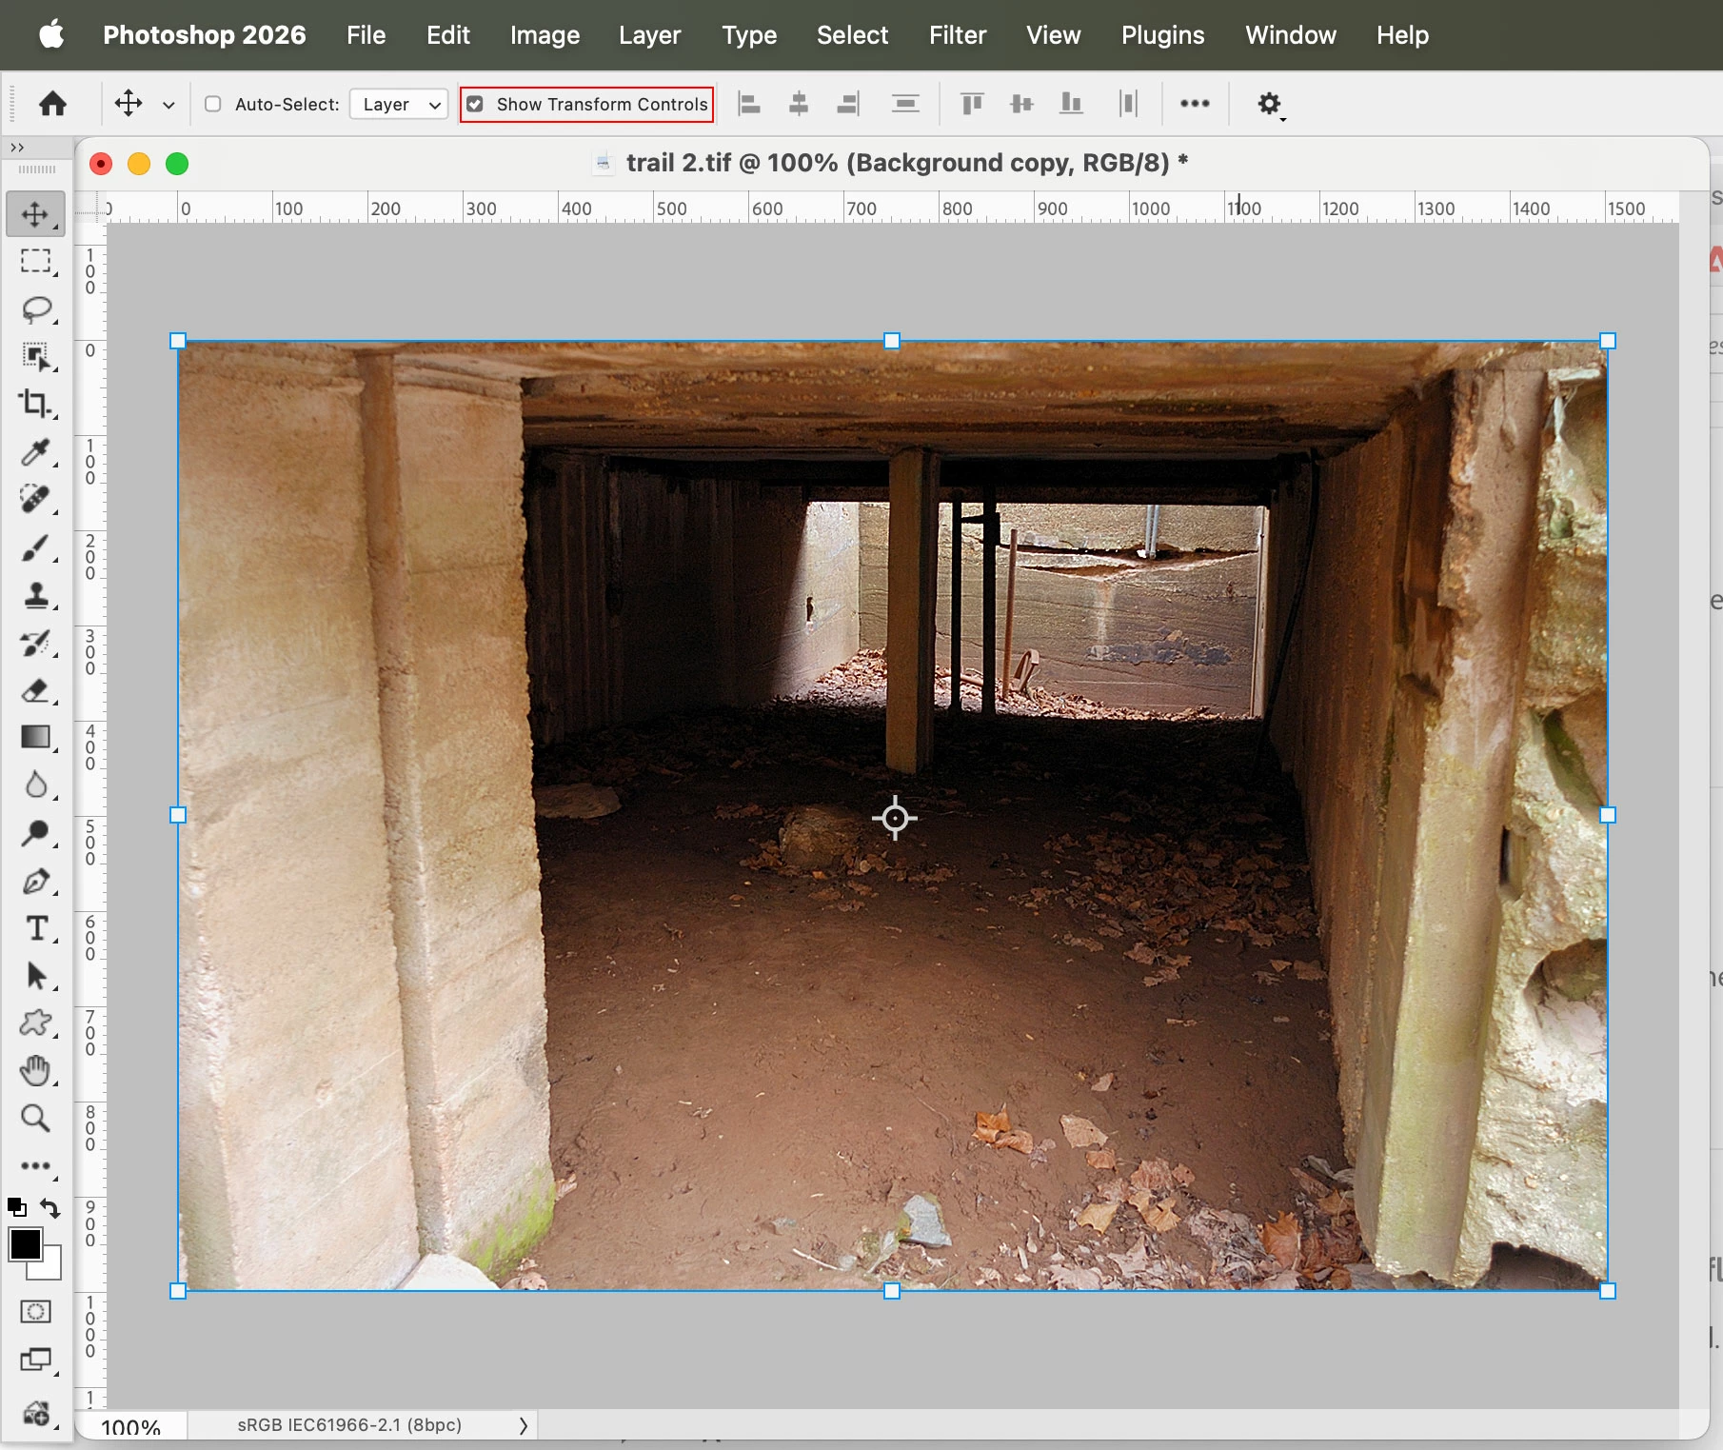Select the Gradient tool
1723x1450 pixels.
click(x=36, y=738)
